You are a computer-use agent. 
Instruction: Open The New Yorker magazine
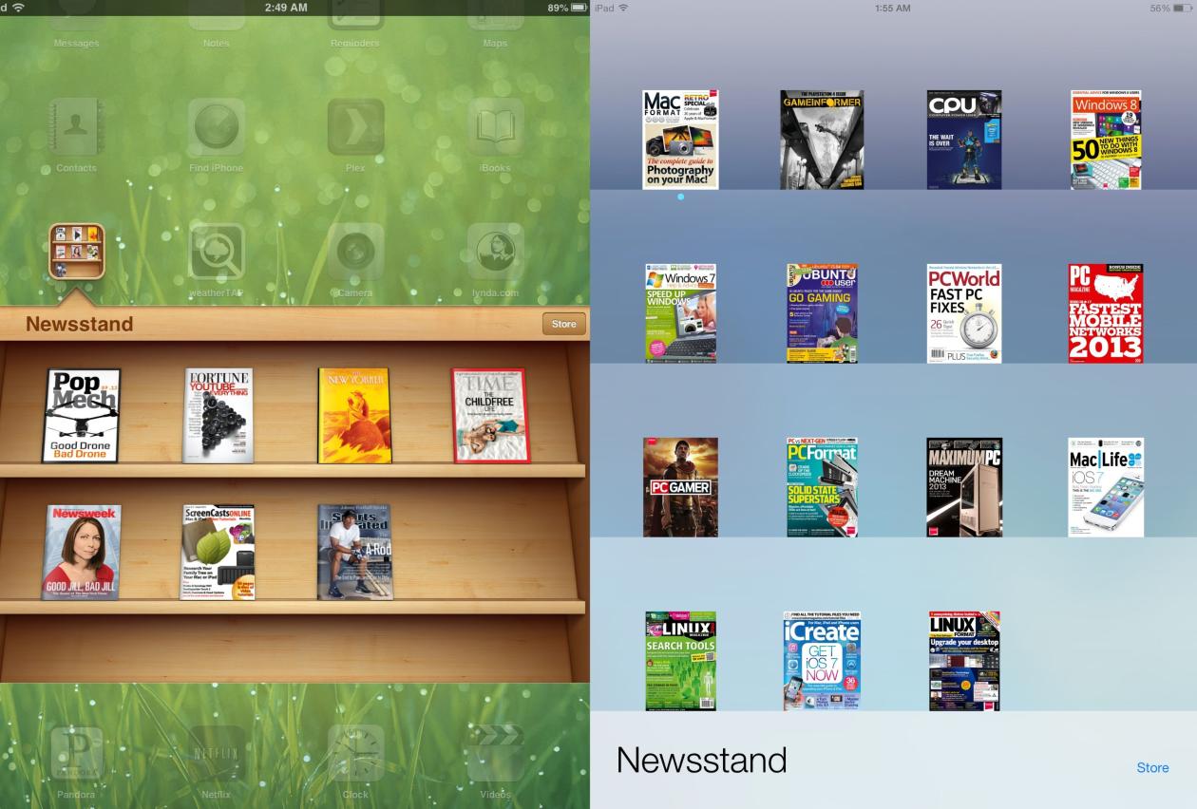354,416
